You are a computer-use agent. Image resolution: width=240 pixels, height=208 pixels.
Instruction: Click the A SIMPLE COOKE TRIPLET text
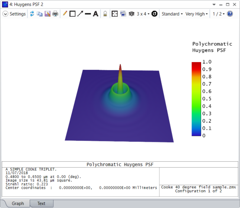tap(31, 169)
